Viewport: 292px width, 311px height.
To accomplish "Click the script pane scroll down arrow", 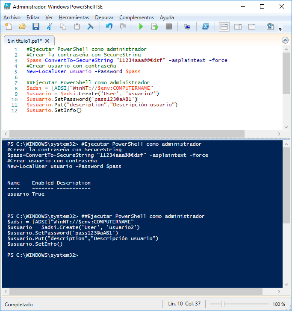I will (x=286, y=127).
